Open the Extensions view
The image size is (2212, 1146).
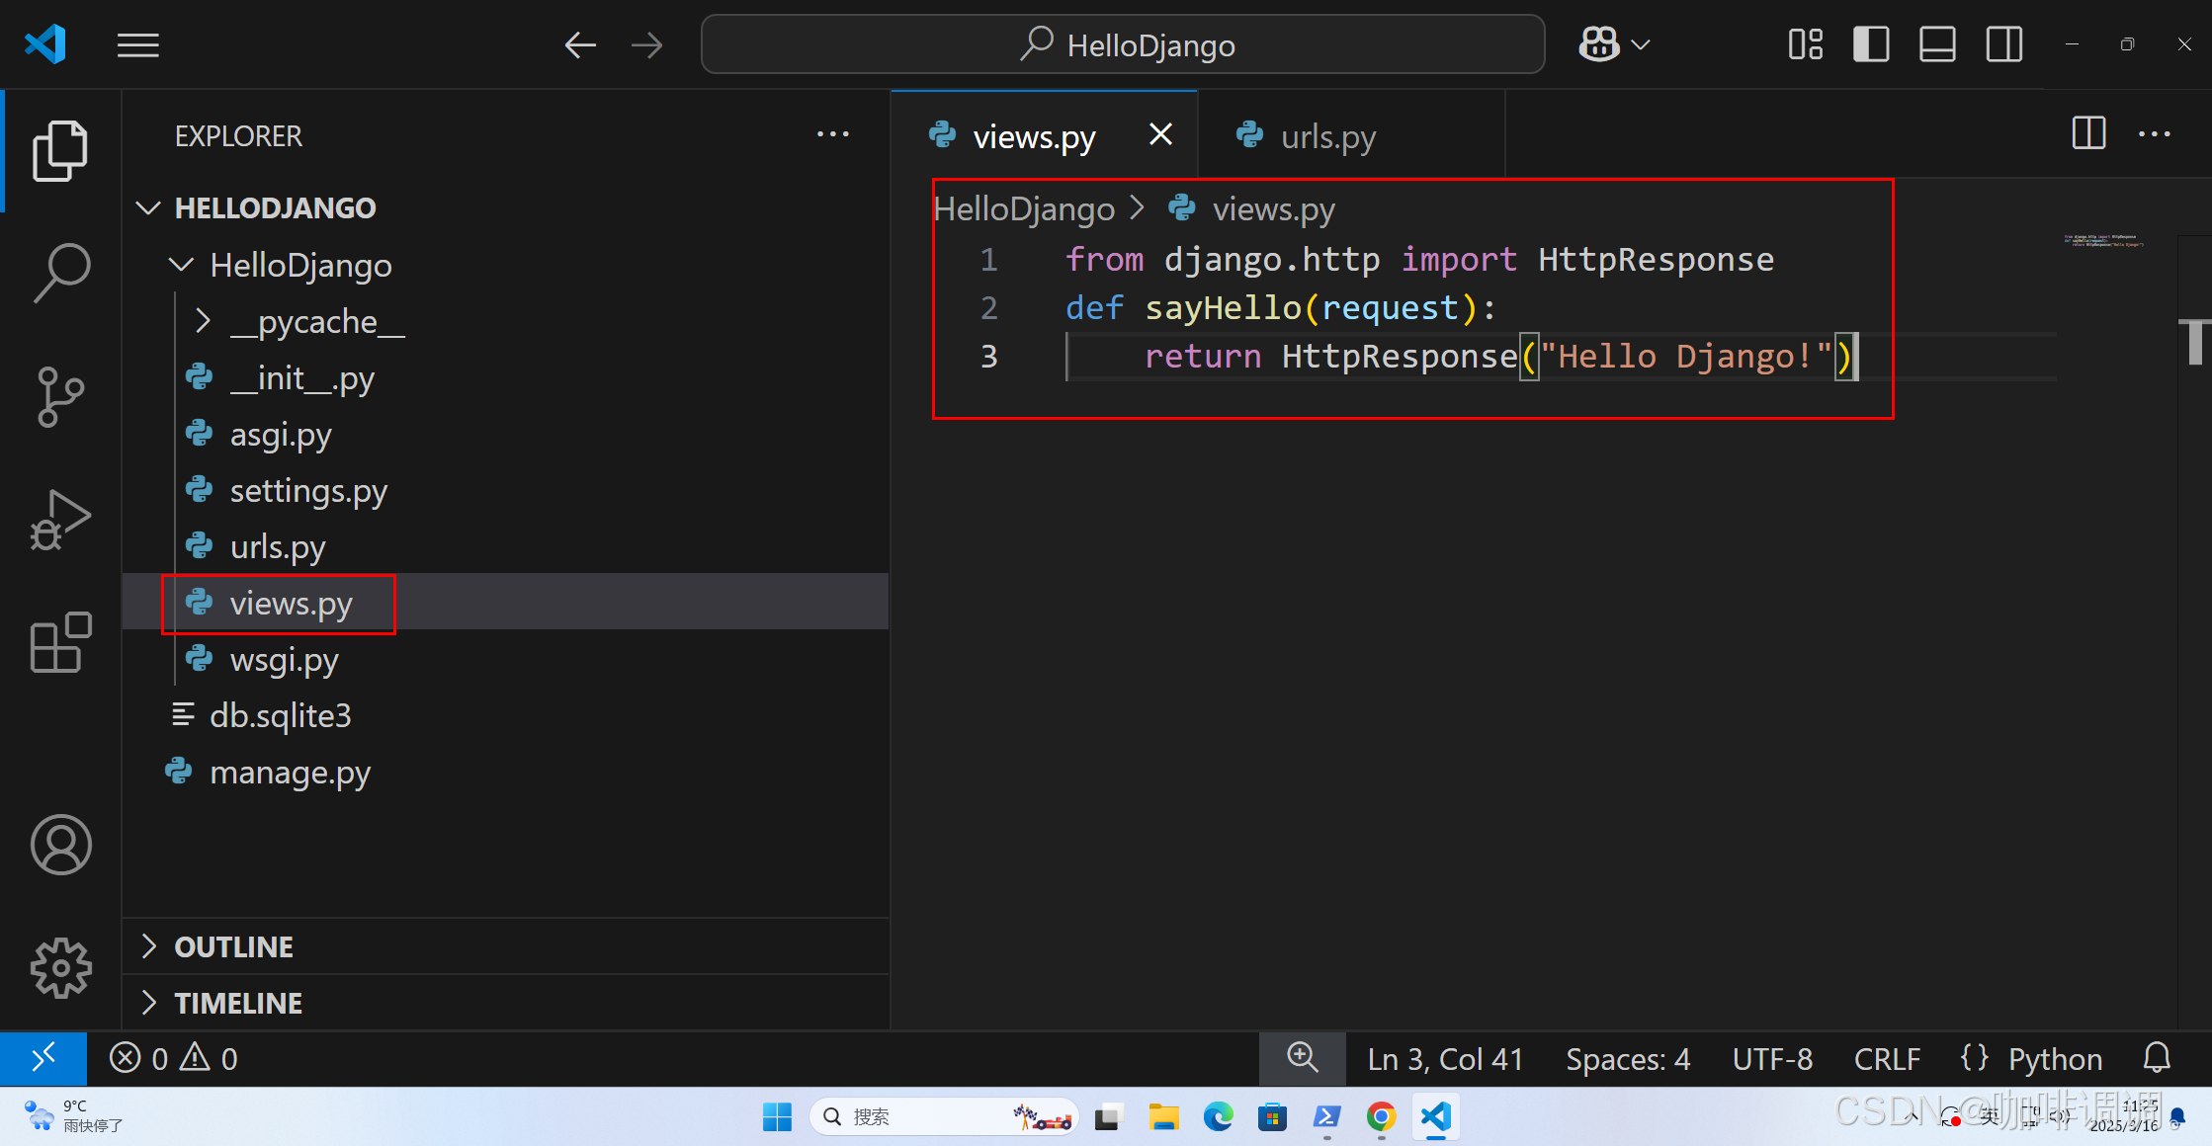point(60,642)
